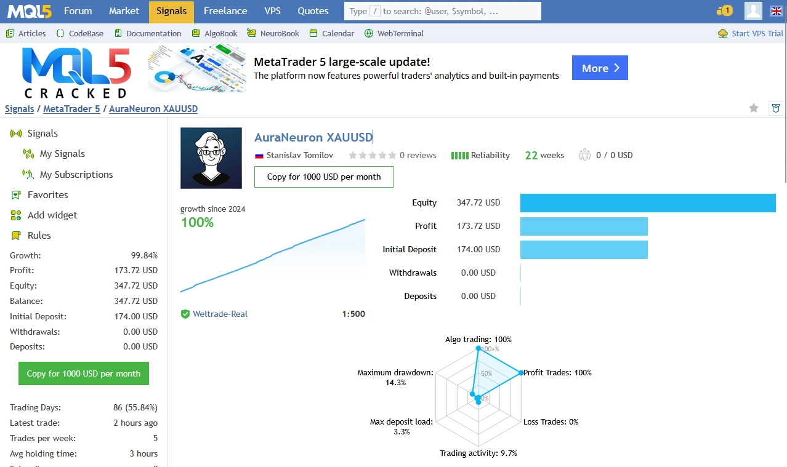The image size is (787, 467).
Task: Click the Signals broadcast icon in sidebar
Action: pos(16,134)
